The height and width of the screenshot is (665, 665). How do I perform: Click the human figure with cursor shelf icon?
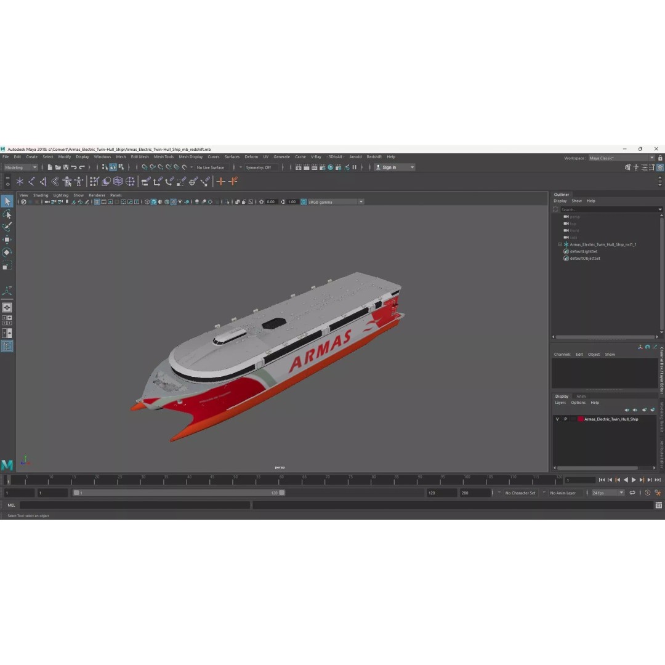point(67,182)
